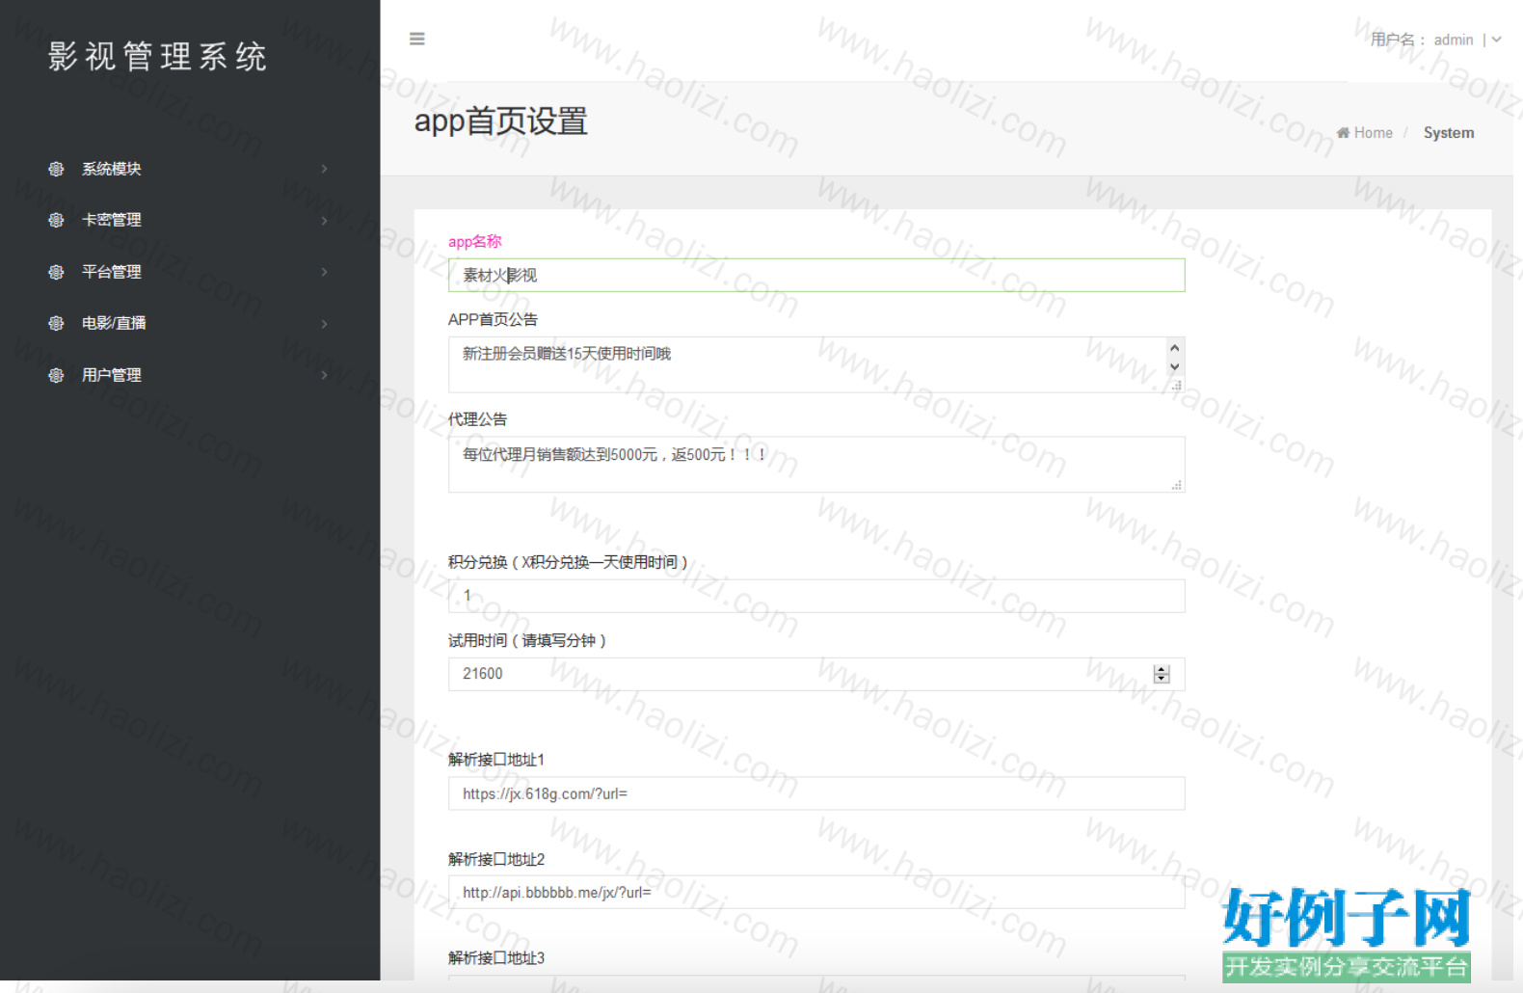Focus the 试用时间 number field

pyautogui.click(x=816, y=674)
